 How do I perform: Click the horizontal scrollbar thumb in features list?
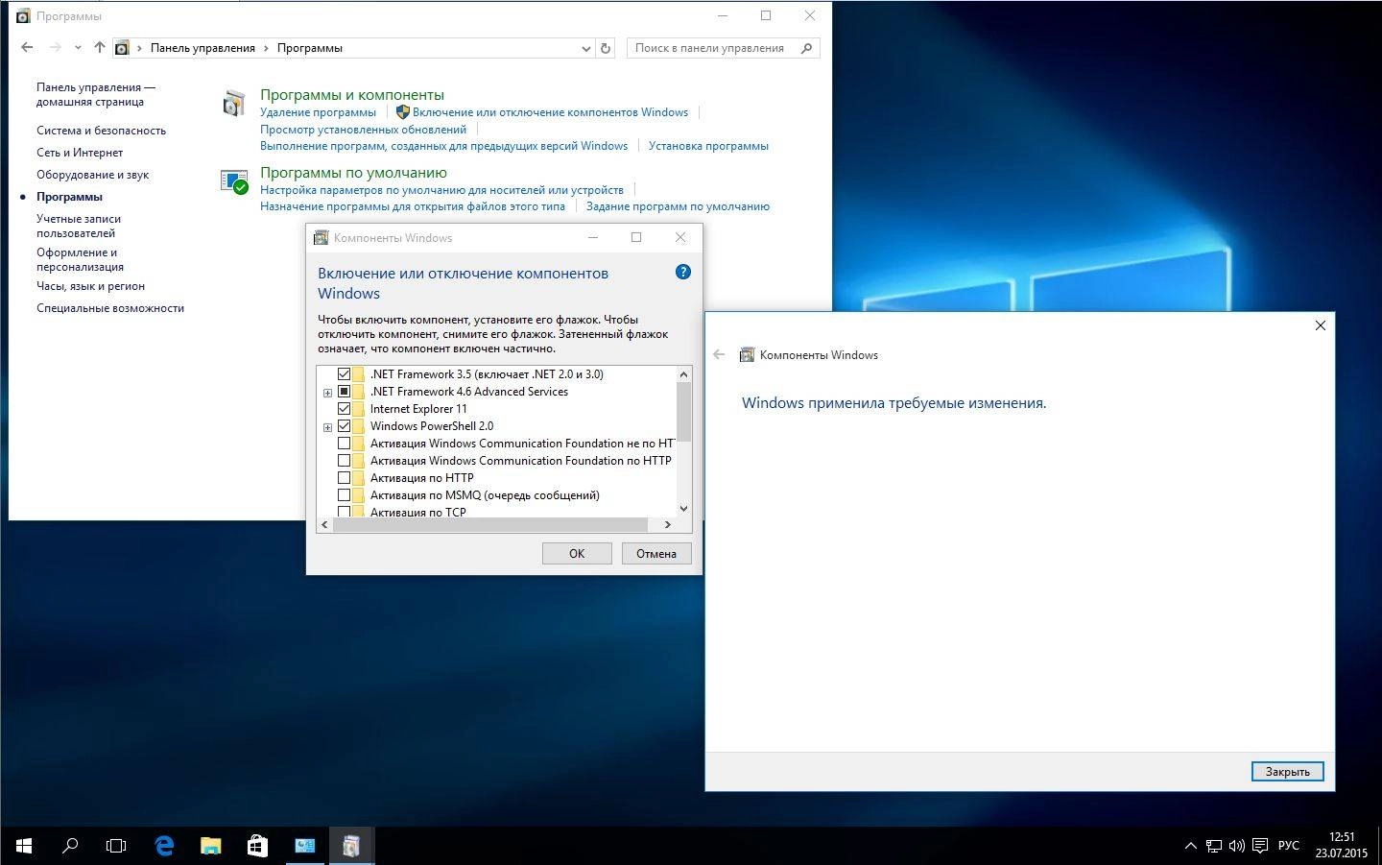coord(490,524)
